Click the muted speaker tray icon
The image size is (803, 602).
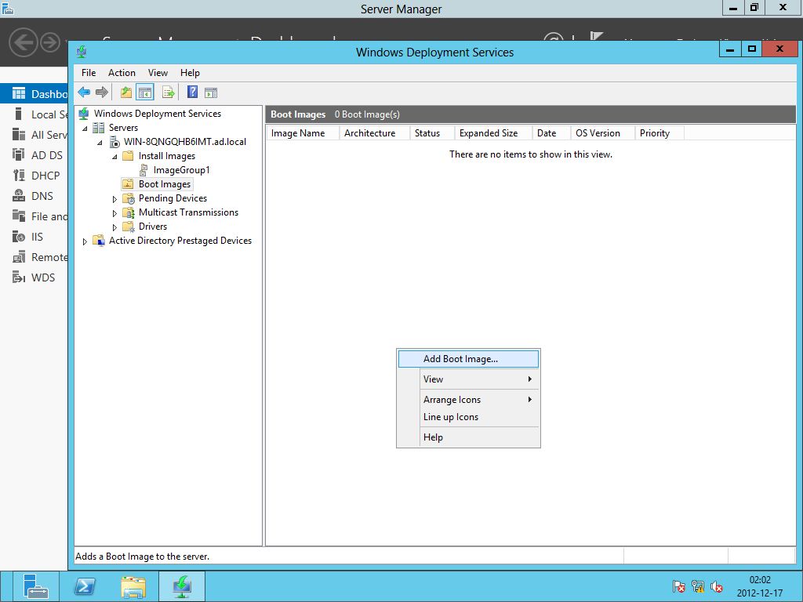point(717,586)
